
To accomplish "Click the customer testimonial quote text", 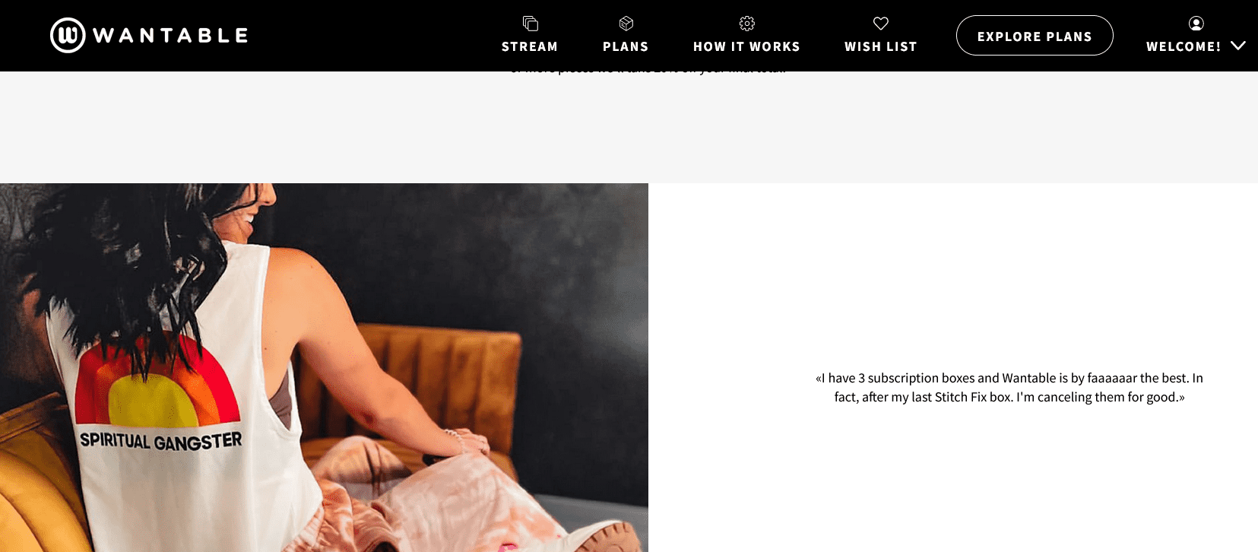I will (1009, 387).
